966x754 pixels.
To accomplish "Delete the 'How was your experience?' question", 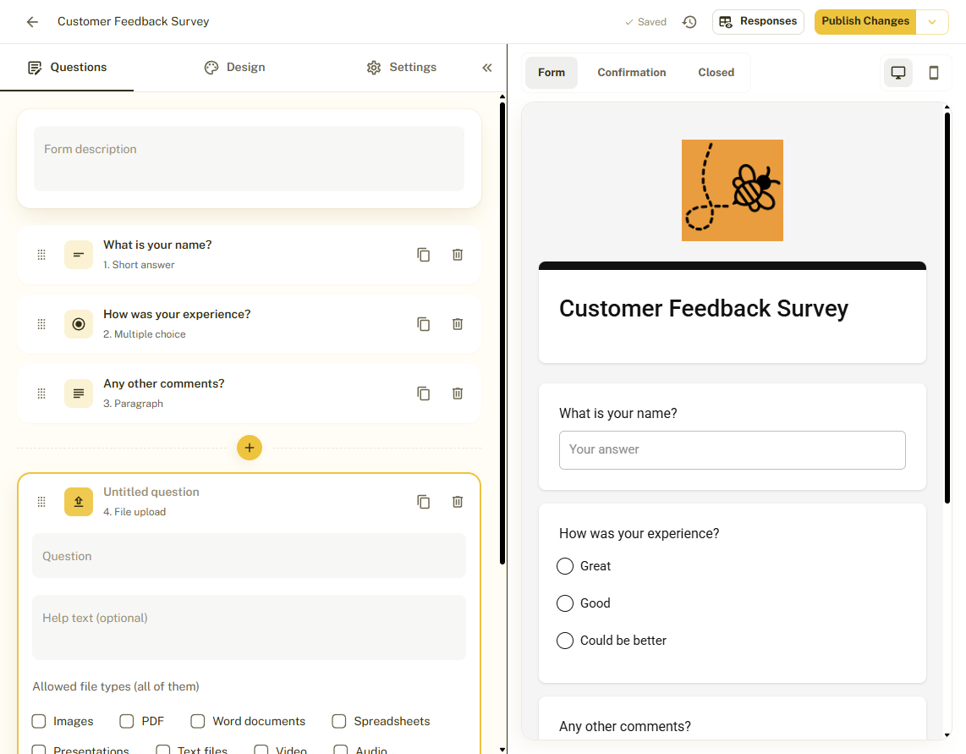I will [x=457, y=324].
